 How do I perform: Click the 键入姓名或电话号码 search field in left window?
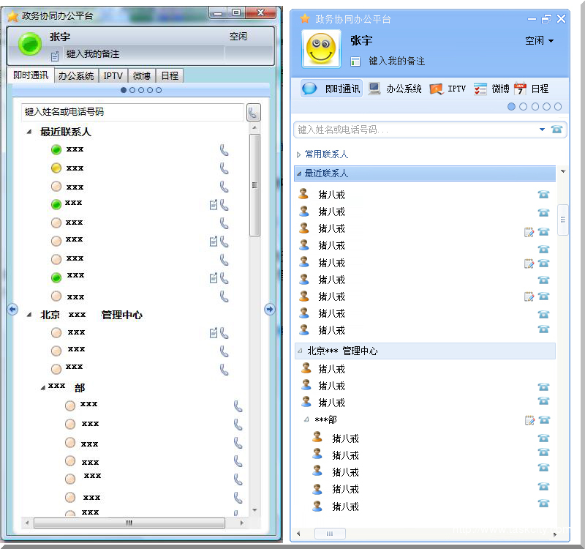tap(132, 112)
